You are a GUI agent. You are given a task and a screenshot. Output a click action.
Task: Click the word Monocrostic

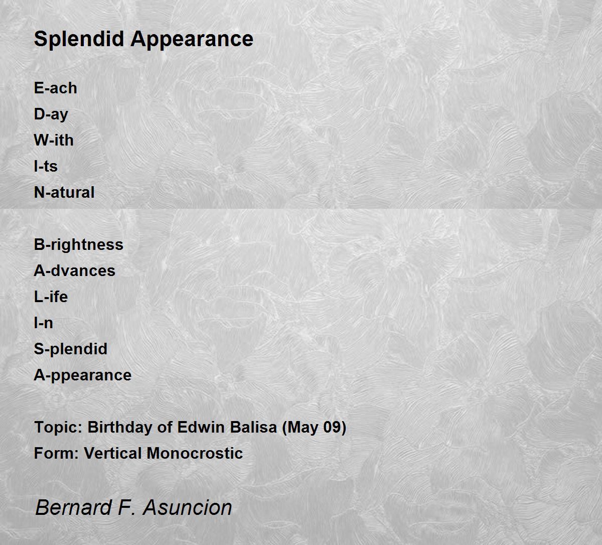pyautogui.click(x=195, y=453)
